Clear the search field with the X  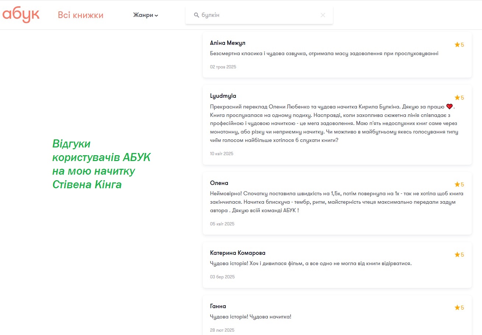point(323,15)
